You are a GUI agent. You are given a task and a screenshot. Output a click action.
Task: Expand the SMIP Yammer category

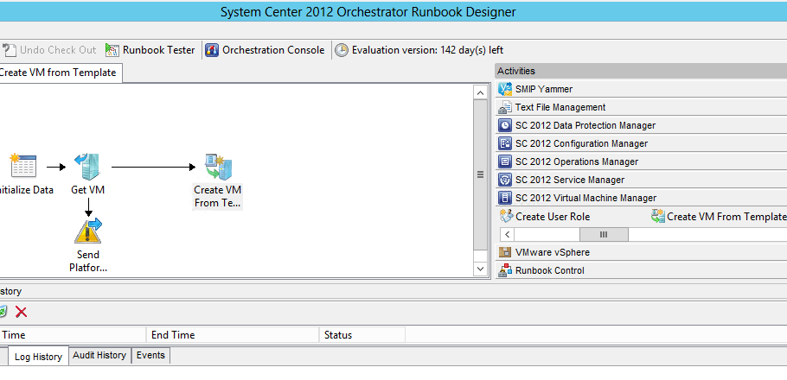(544, 89)
